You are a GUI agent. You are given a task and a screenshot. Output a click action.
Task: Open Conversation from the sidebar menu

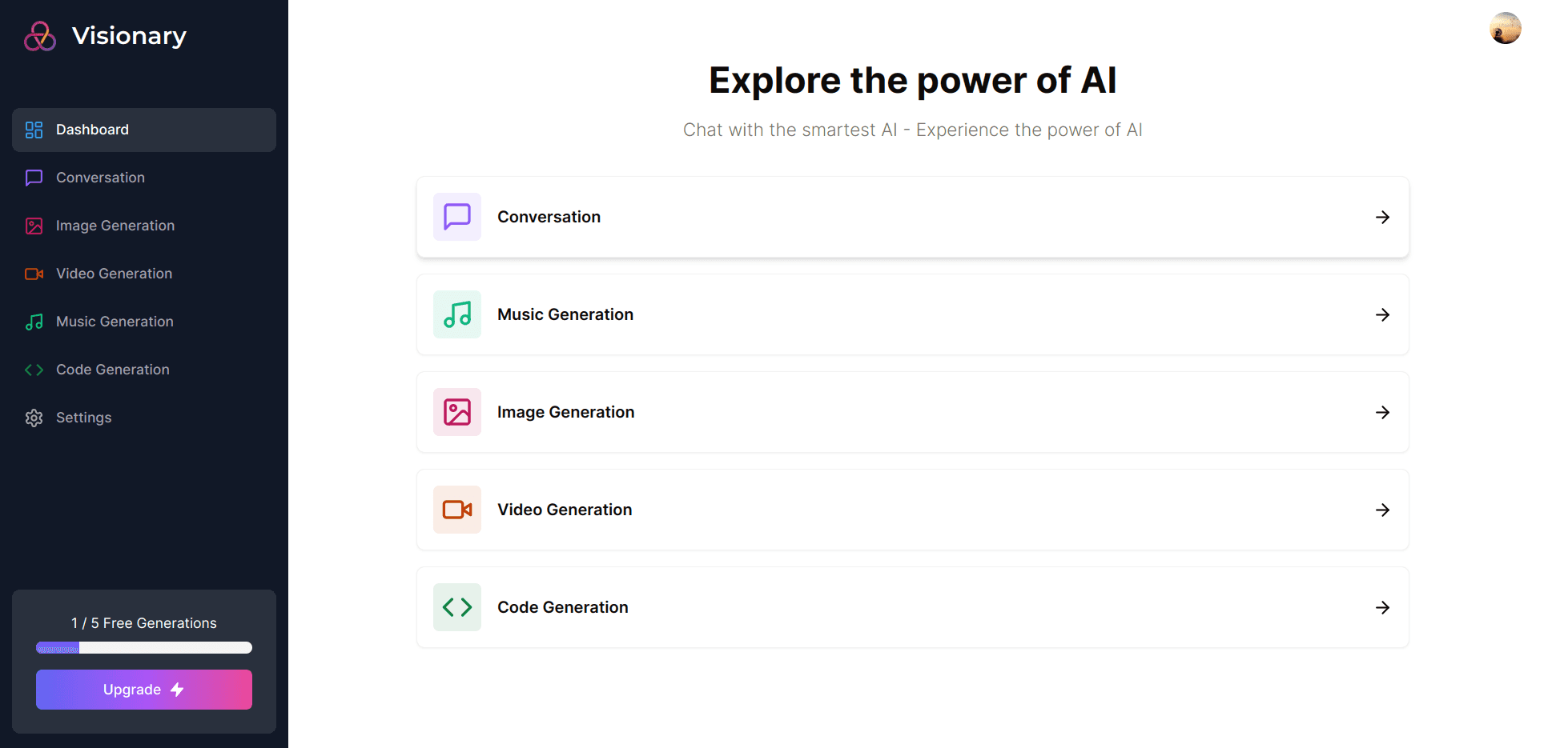click(144, 178)
